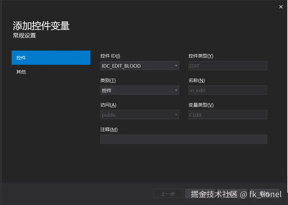Screen dimensions: 288x205
Task: Click the 控件类型 field showing EDIT
Action: click(x=227, y=65)
